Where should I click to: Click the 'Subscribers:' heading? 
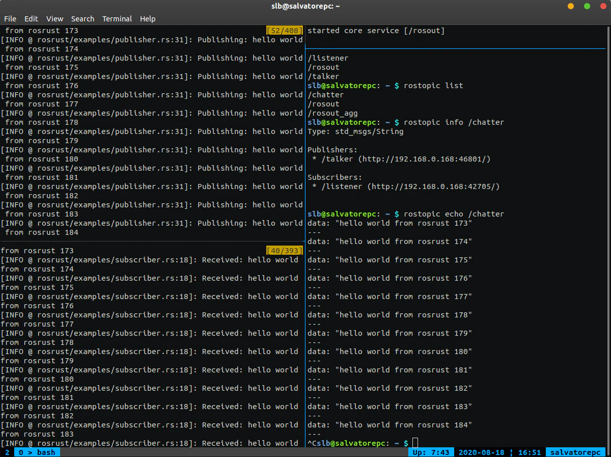pos(335,177)
